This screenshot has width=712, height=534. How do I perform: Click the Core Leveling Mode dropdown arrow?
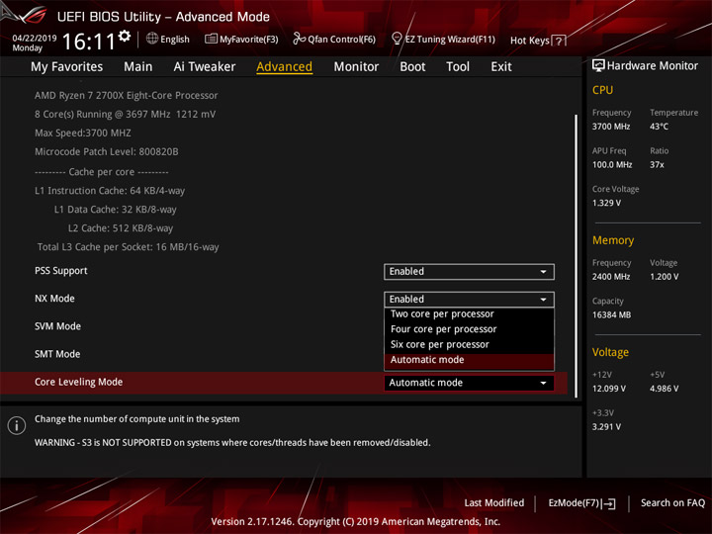(x=543, y=383)
